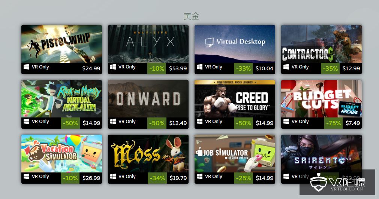Click the Windows icon under Vacation Simulator
Viewport: 379px width, 199px height.
[x=26, y=176]
